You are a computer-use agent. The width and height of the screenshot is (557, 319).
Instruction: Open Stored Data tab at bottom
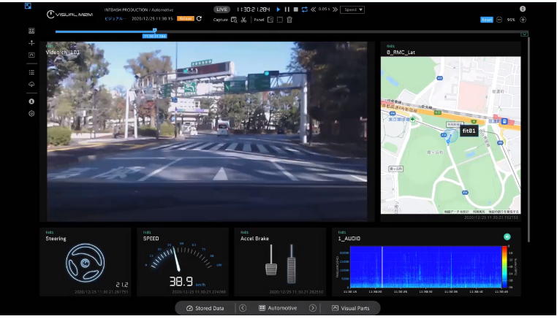(x=205, y=308)
